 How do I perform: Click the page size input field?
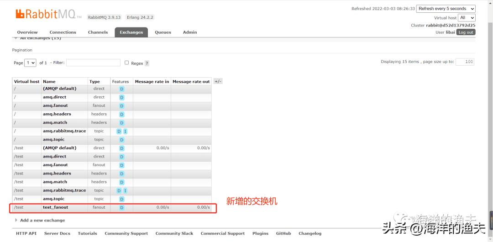(465, 62)
